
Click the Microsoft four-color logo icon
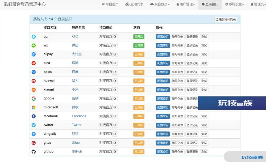click(x=34, y=107)
